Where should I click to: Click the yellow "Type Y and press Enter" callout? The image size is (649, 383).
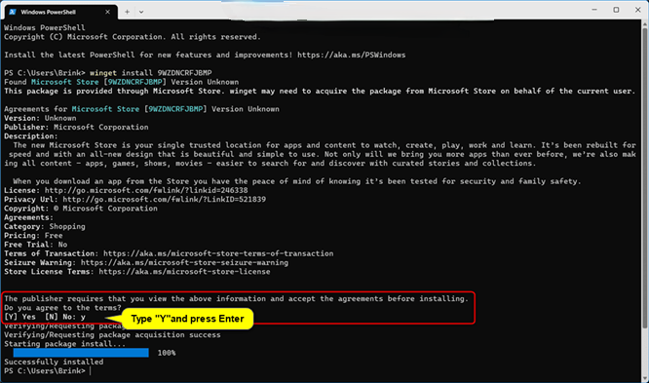(187, 319)
